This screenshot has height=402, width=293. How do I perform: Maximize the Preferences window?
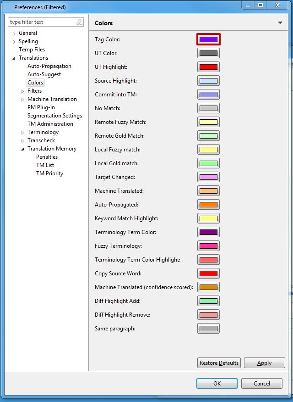point(260,5)
